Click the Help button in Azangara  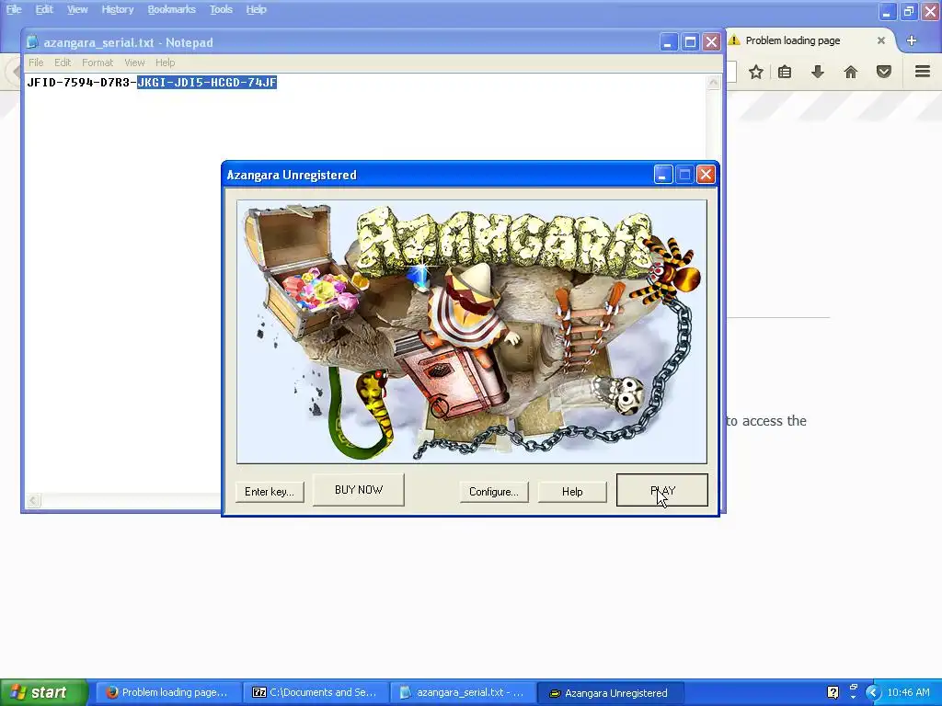[x=572, y=492]
